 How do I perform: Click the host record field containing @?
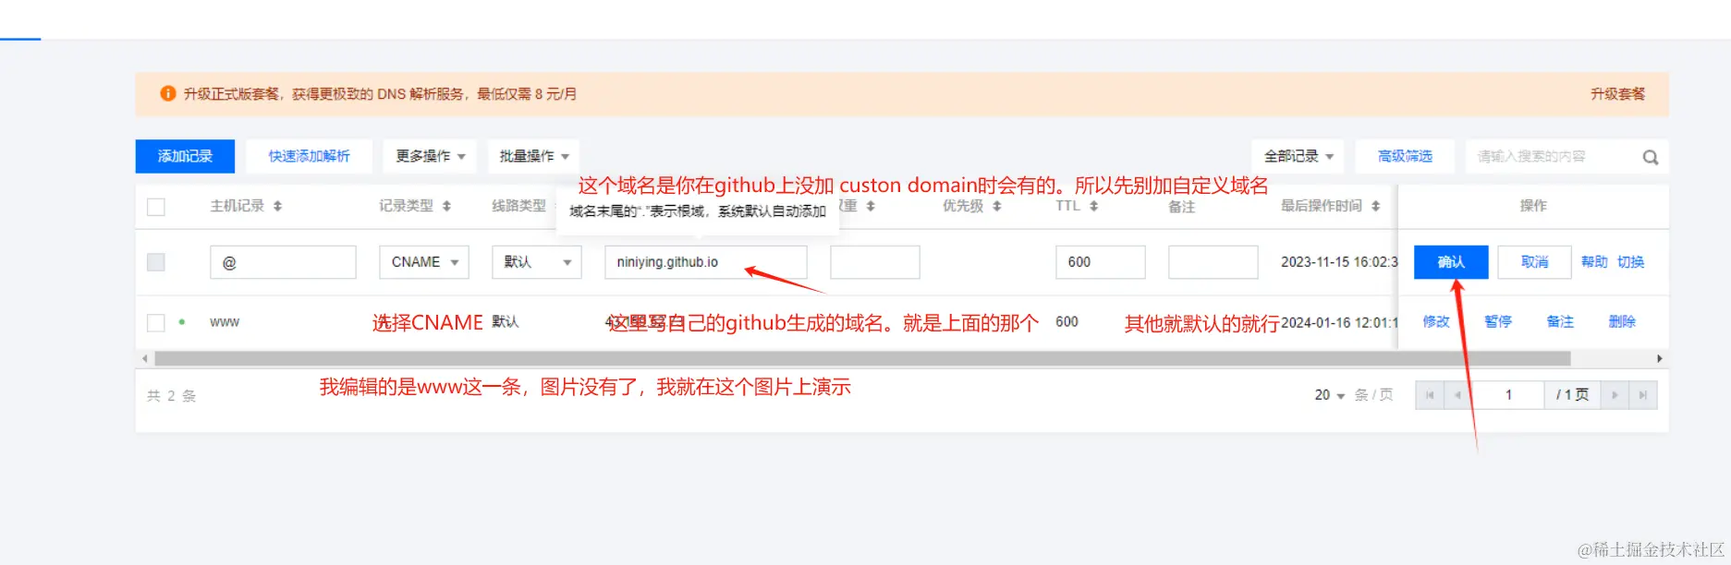[283, 262]
